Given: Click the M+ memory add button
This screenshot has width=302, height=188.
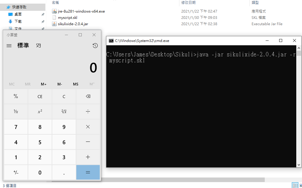Looking at the screenshot, I should tap(44, 84).
